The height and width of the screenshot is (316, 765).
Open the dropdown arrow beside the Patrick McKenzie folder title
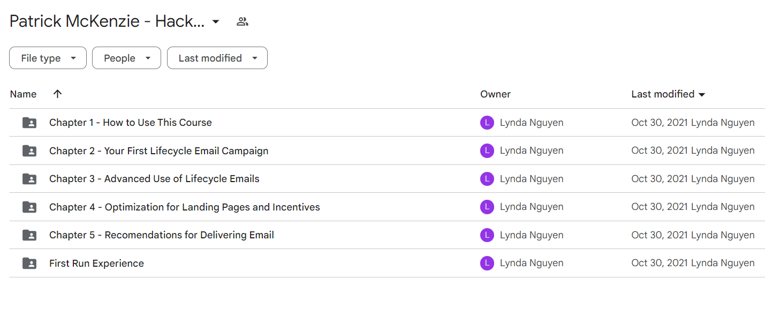(216, 22)
